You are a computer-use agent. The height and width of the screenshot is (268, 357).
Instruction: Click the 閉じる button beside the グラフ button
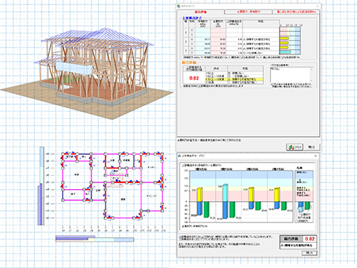[312, 147]
